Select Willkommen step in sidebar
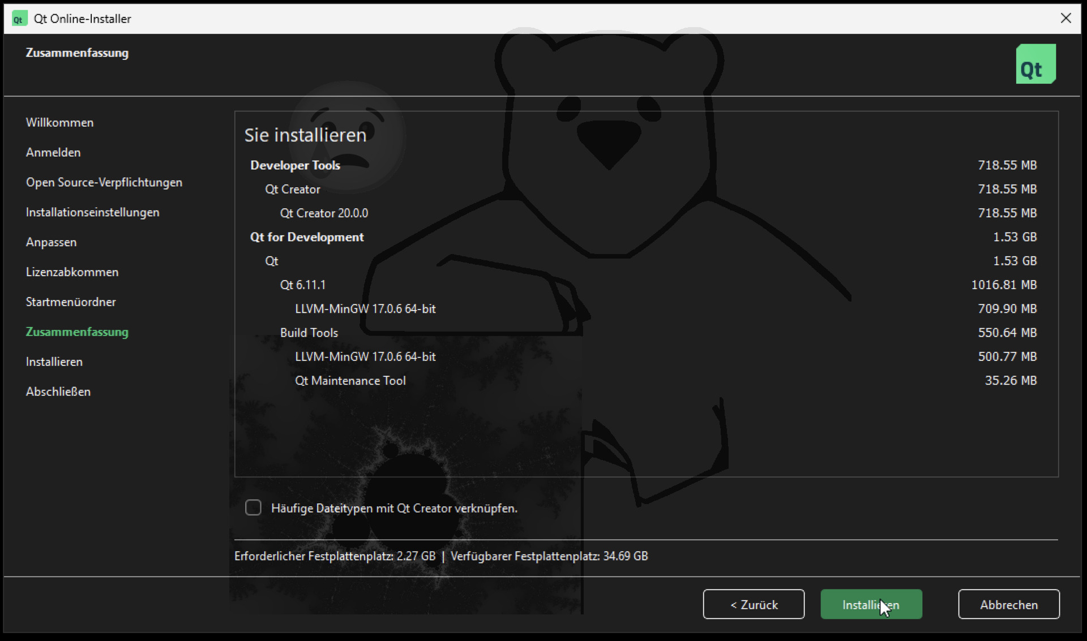 (59, 122)
